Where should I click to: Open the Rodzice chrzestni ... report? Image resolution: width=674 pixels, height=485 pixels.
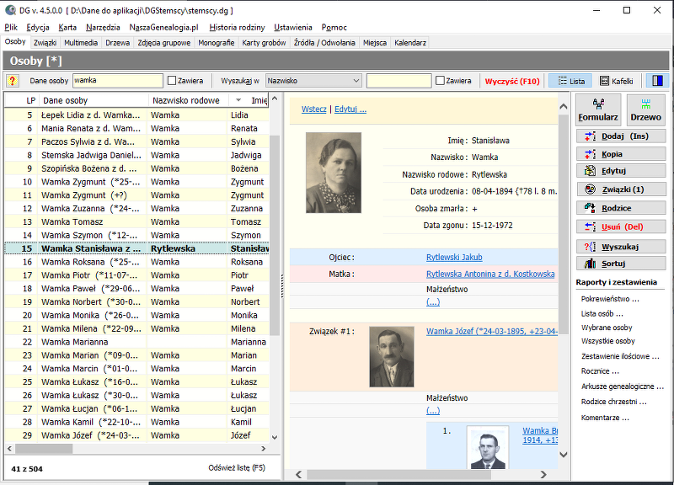pyautogui.click(x=614, y=402)
